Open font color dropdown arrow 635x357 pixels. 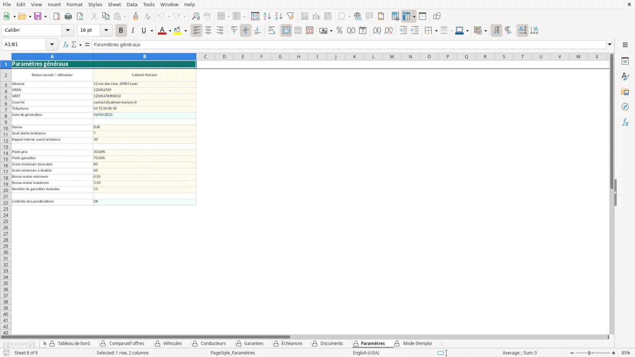[170, 31]
